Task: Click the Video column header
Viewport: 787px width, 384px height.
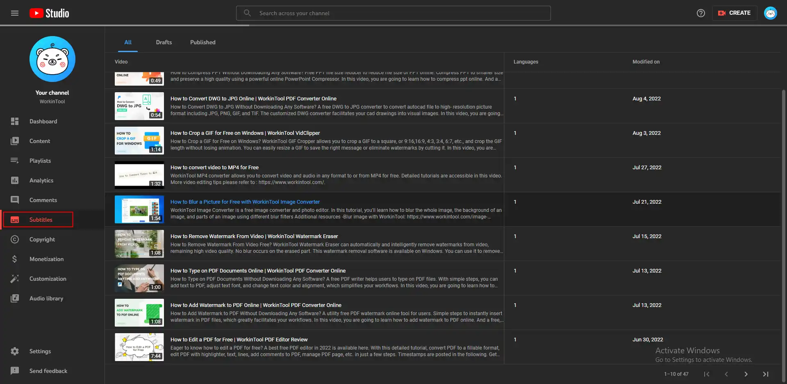Action: click(121, 62)
